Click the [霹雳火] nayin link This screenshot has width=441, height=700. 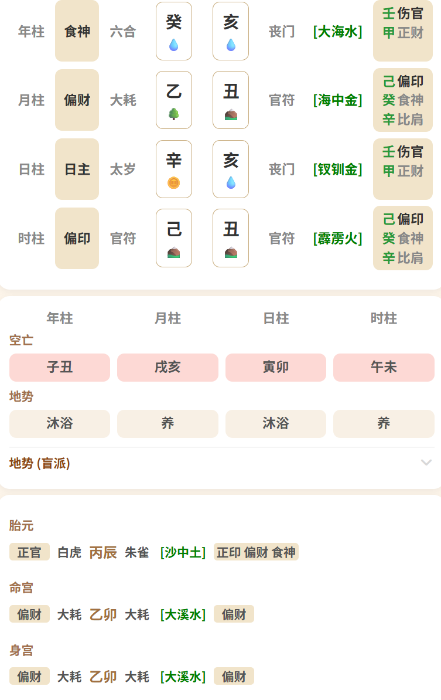pyautogui.click(x=337, y=239)
